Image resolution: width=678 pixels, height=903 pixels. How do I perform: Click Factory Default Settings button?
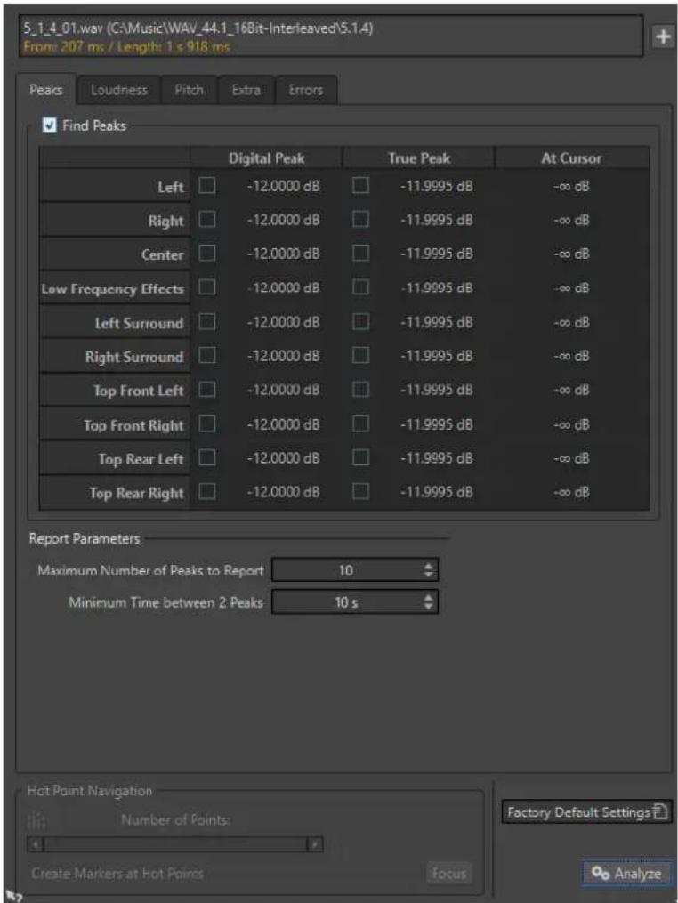click(x=586, y=812)
